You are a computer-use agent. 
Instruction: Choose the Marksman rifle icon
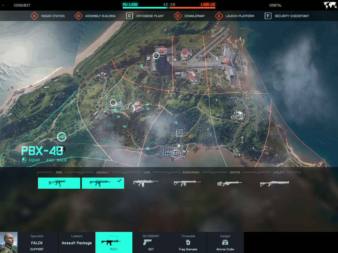tap(187, 183)
